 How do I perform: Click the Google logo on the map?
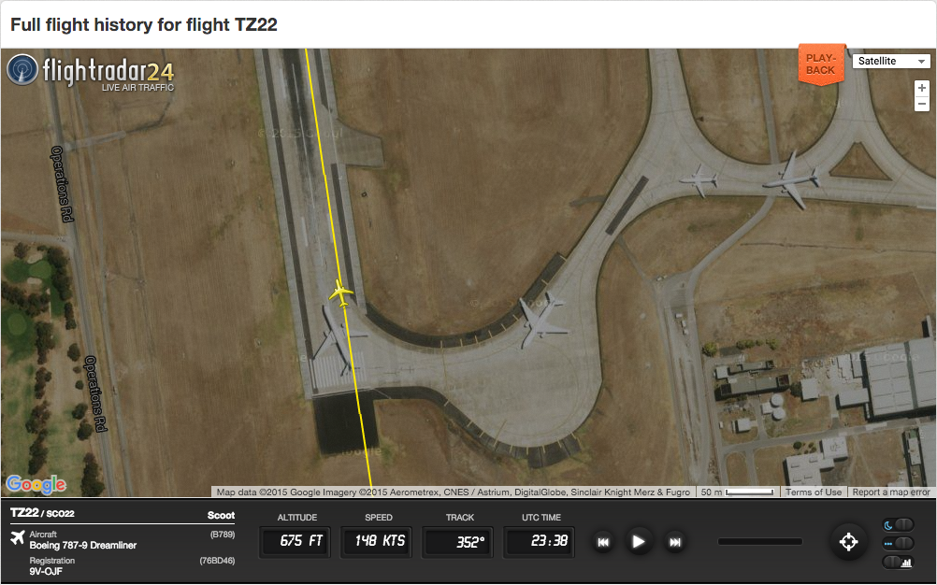pyautogui.click(x=36, y=484)
